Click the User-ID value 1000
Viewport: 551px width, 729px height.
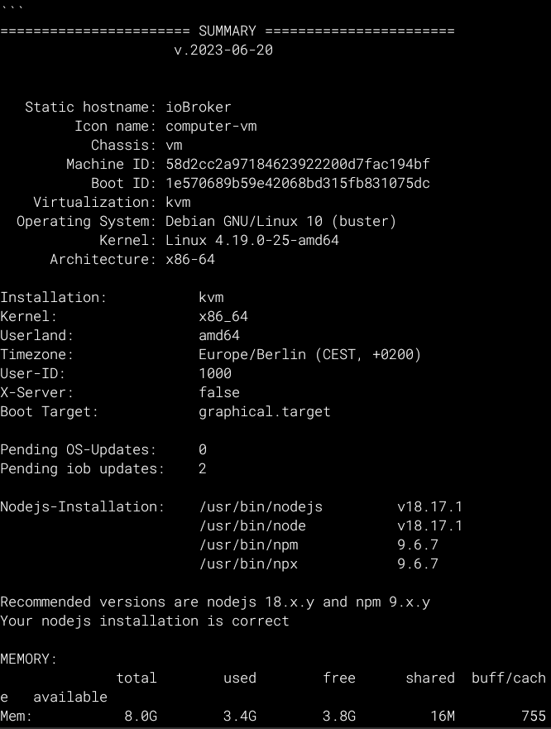click(x=215, y=373)
